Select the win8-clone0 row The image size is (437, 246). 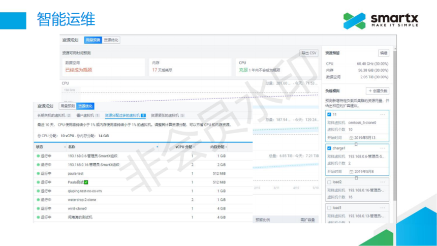(x=143, y=208)
